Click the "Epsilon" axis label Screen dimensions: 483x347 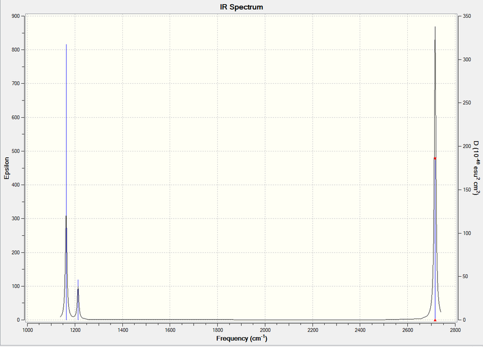click(x=7, y=168)
